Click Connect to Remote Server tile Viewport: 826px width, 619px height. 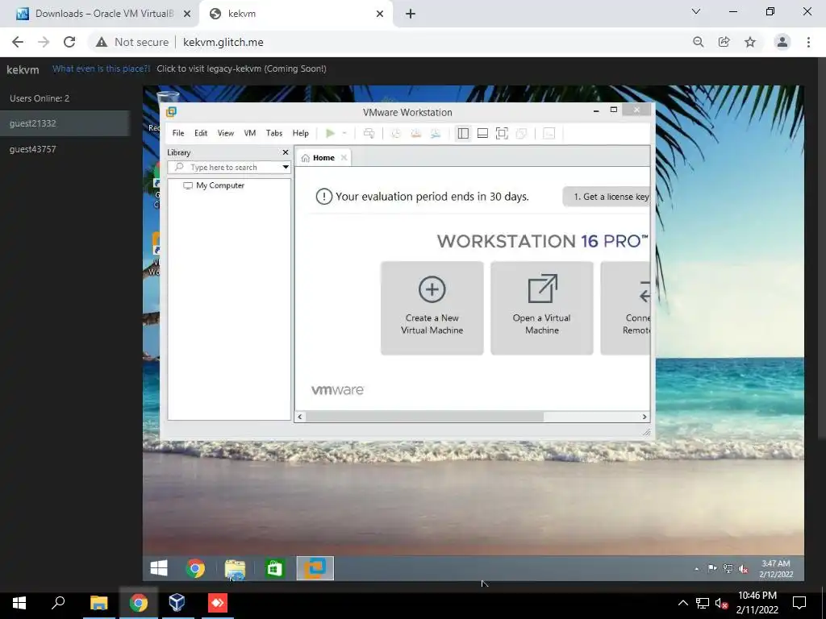625,308
